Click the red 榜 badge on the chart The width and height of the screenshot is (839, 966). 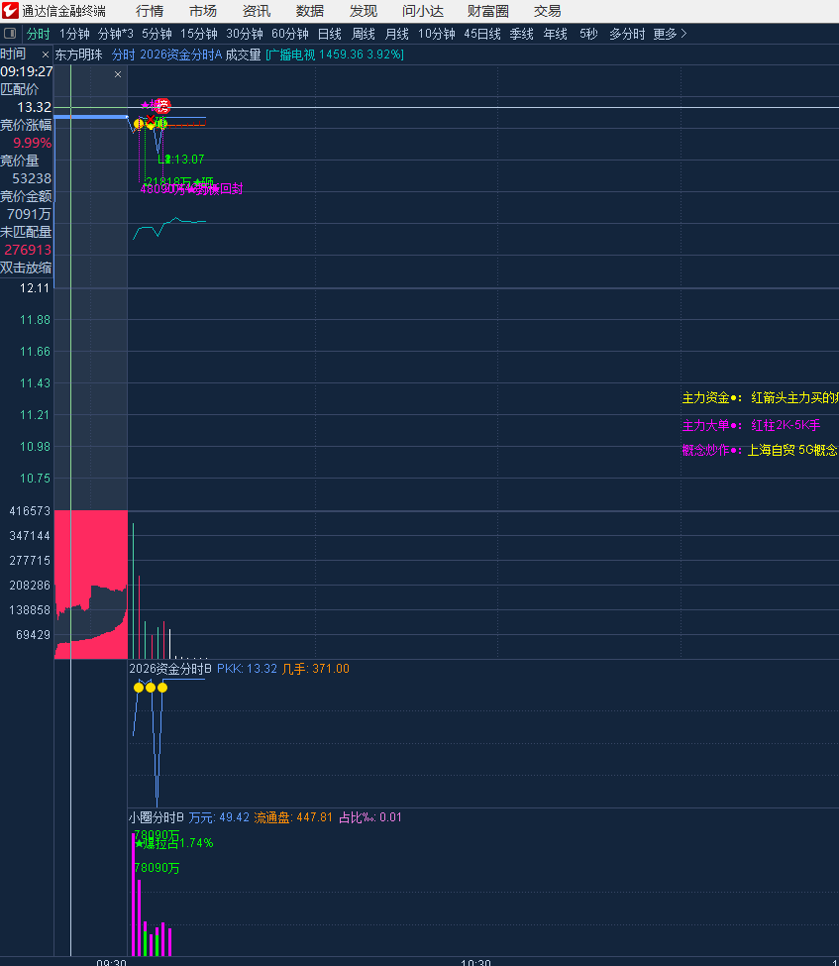coord(162,106)
